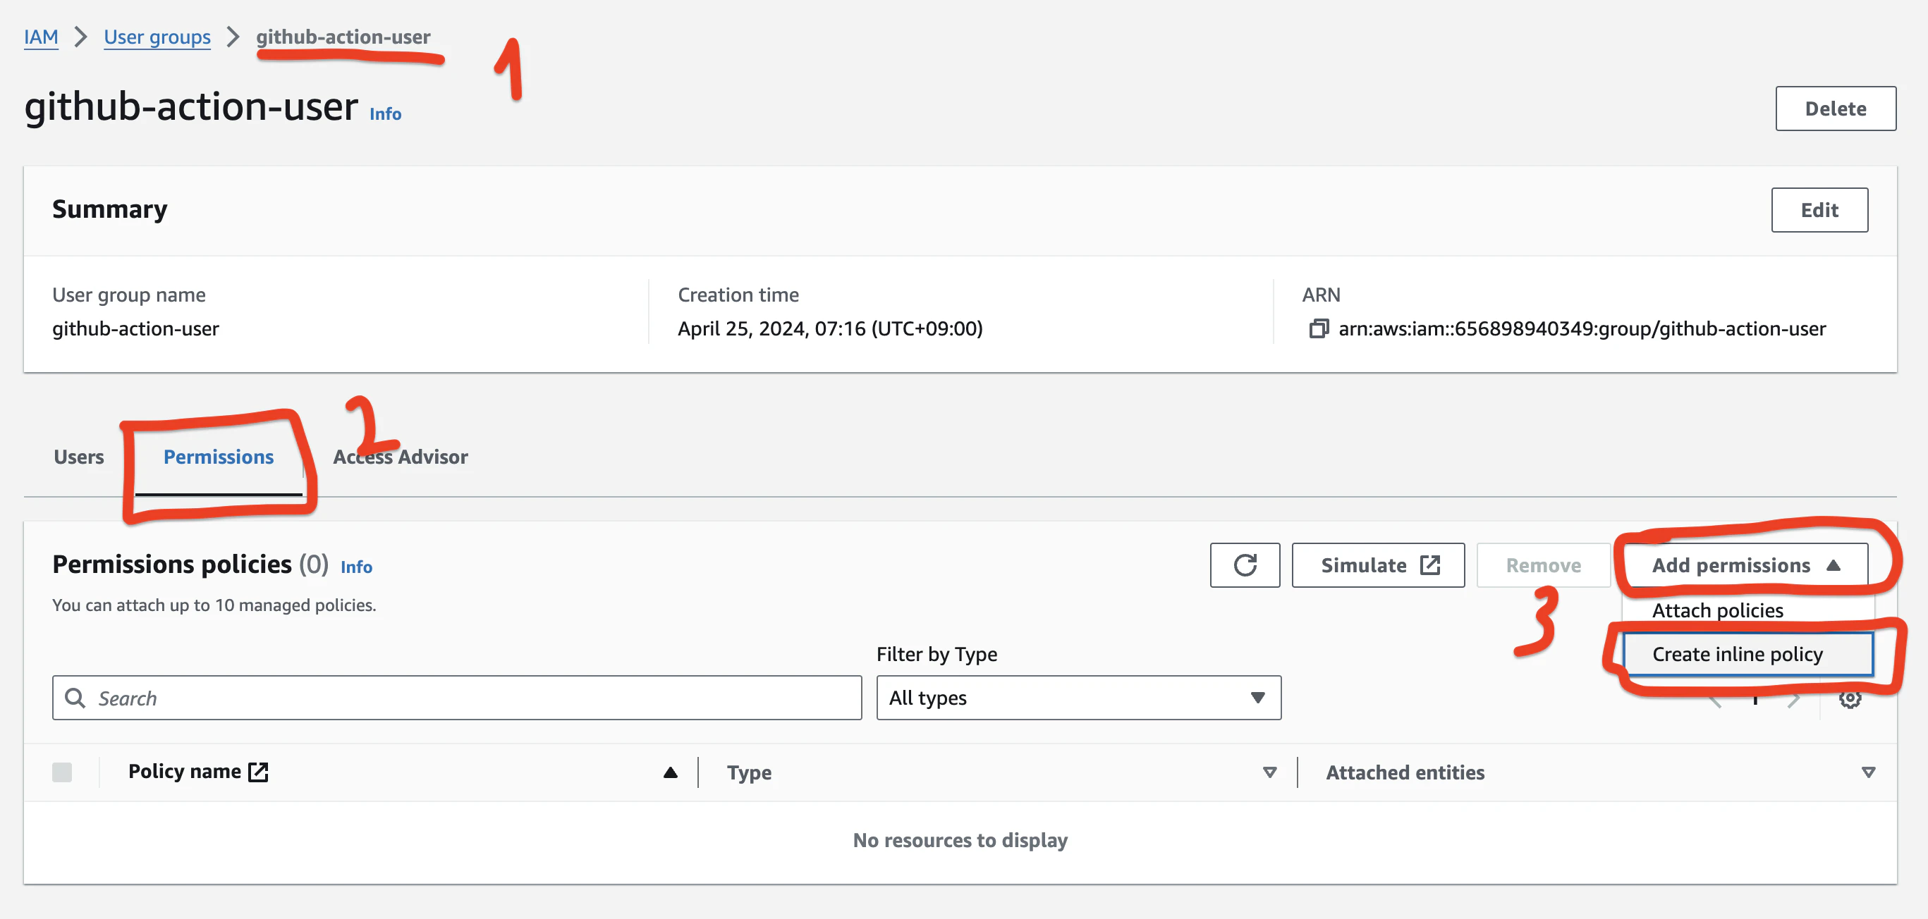Open the Filter by Type dropdown

click(1078, 698)
